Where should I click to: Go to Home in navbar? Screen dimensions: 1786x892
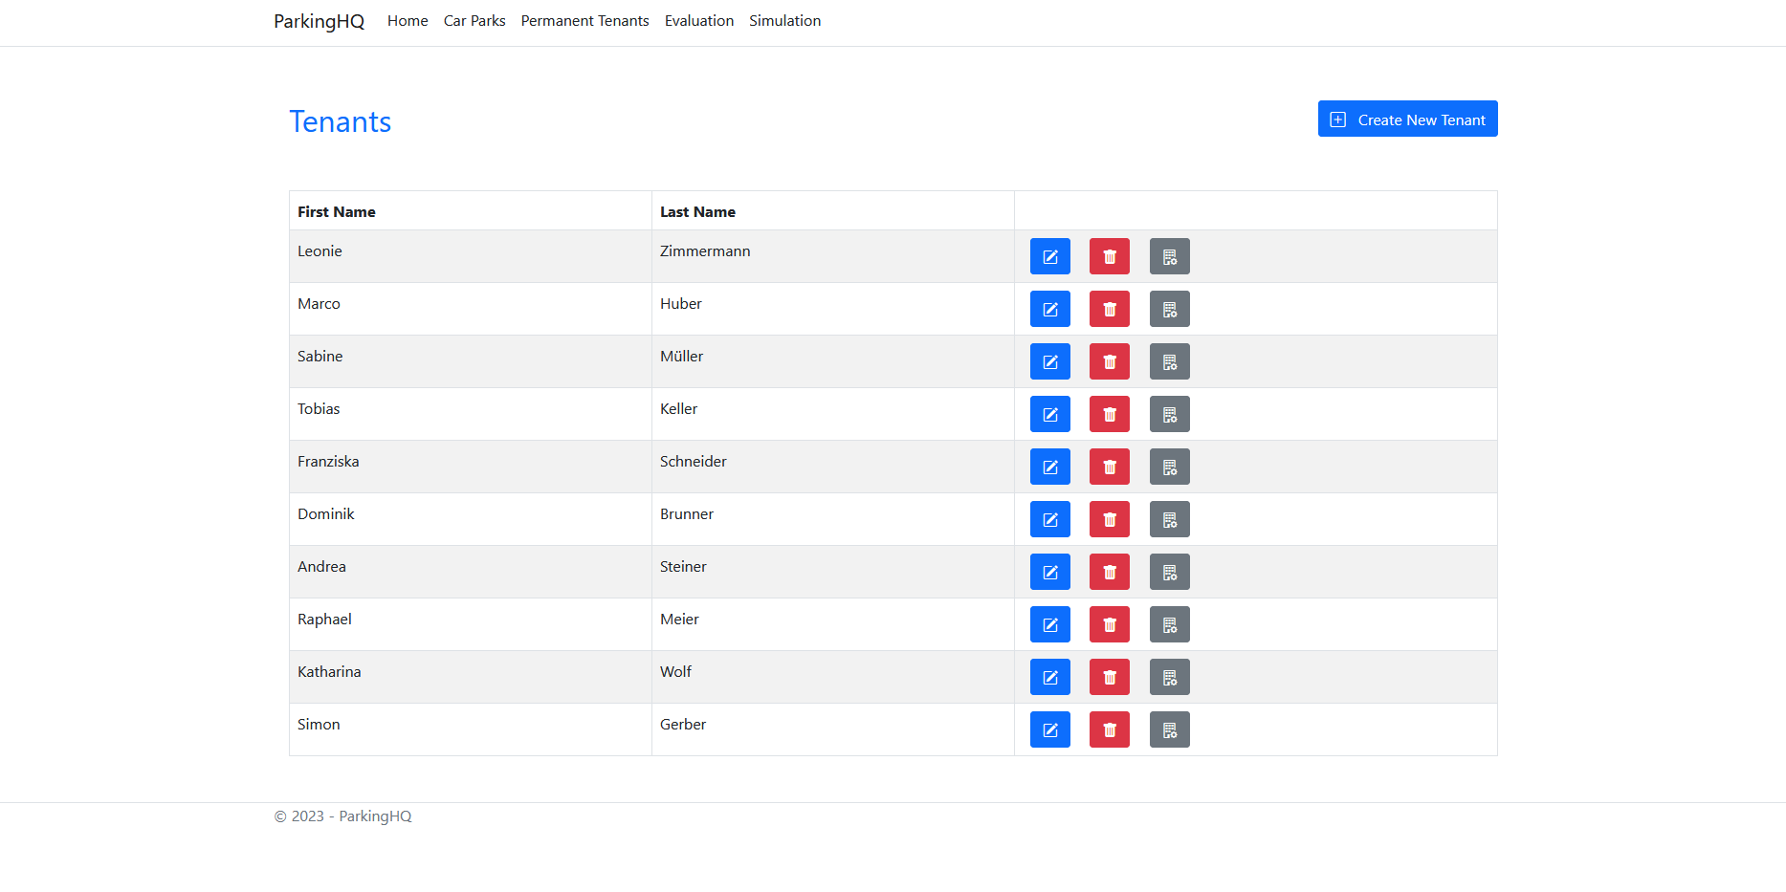408,21
